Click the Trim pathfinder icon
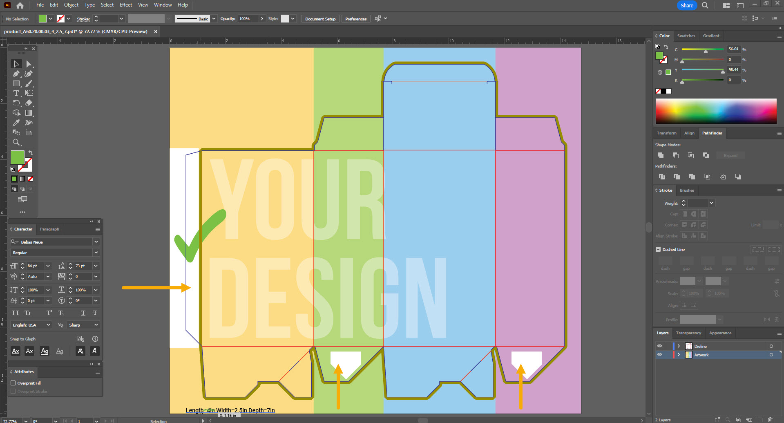 point(677,177)
